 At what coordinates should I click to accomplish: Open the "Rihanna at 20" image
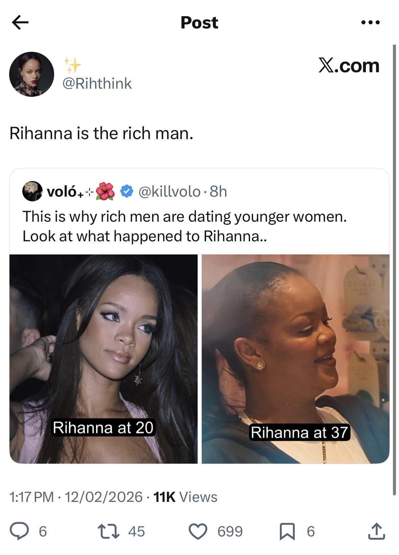coord(104,359)
